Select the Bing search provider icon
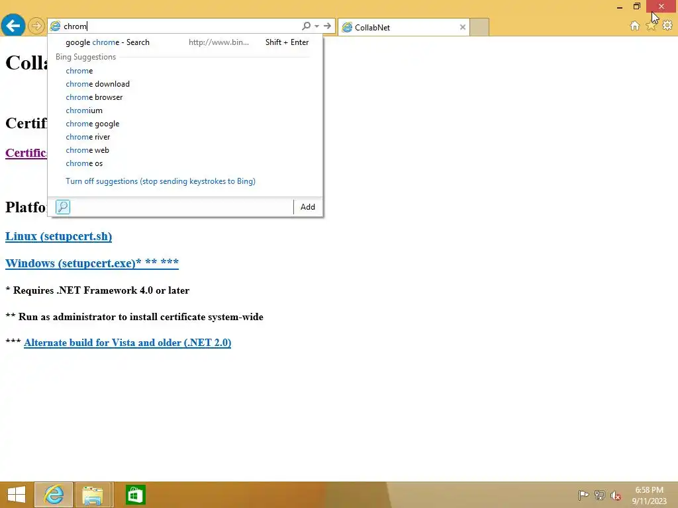The height and width of the screenshot is (508, 678). (63, 207)
